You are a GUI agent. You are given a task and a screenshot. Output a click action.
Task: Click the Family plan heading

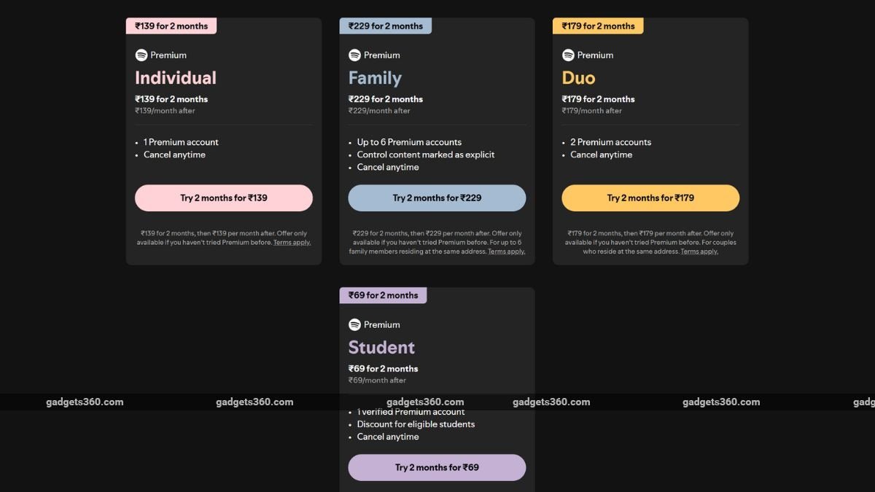(x=375, y=78)
